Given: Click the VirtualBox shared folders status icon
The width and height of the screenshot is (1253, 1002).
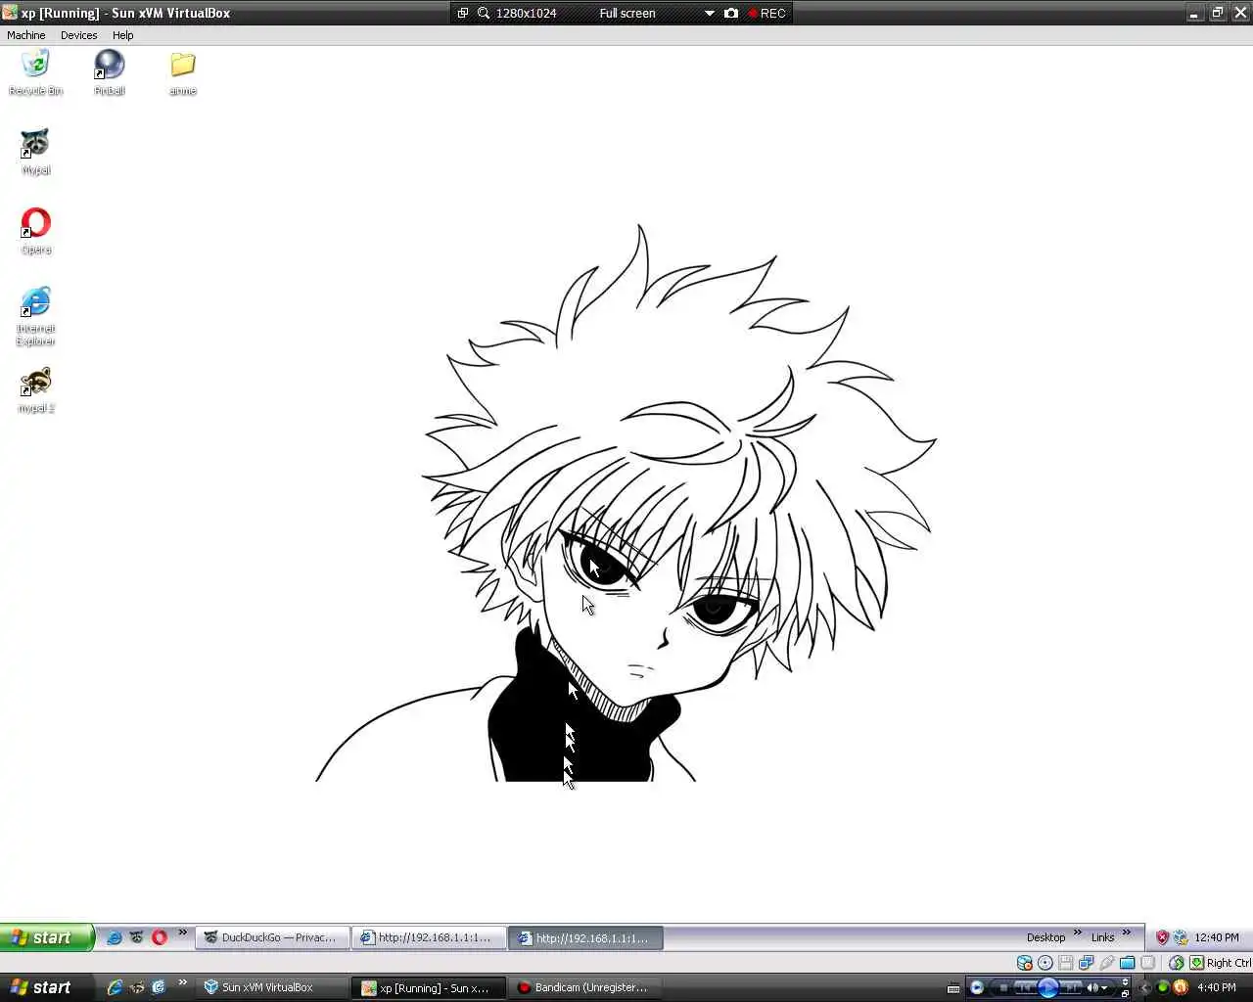Looking at the screenshot, I should 1128,963.
